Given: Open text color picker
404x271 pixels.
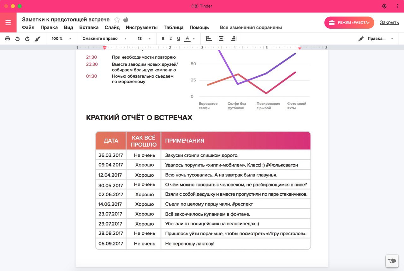Looking at the screenshot, I should [x=187, y=38].
